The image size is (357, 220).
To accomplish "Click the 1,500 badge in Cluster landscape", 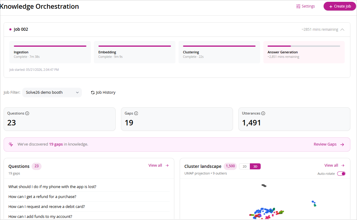I will pos(230,166).
